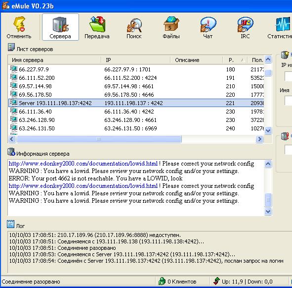Click the server list vertical scrollbar thumb

click(268, 73)
